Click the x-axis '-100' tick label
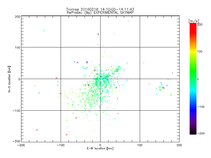211x158 pixels. pos(61,145)
